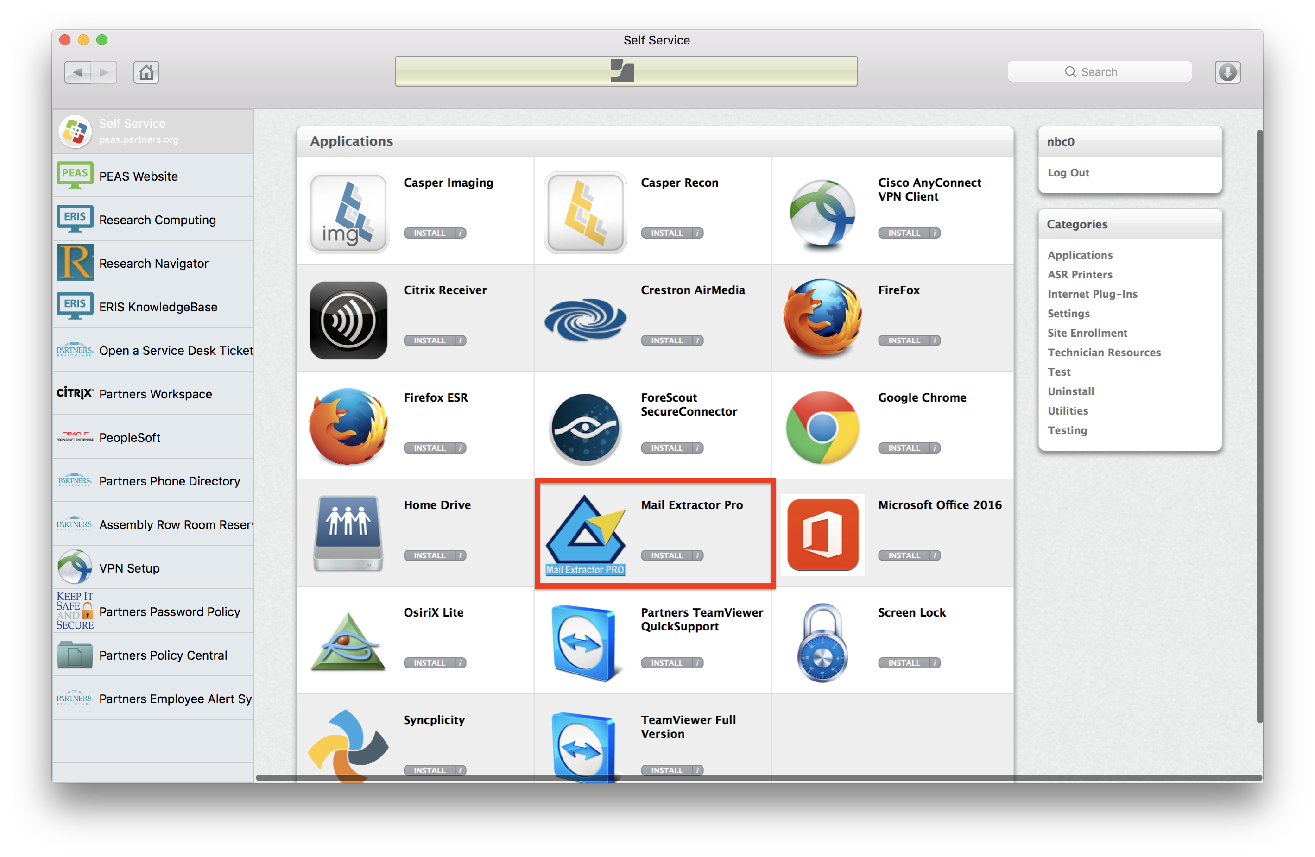Image resolution: width=1315 pixels, height=857 pixels.
Task: Show info for FireFox
Action: pos(935,340)
